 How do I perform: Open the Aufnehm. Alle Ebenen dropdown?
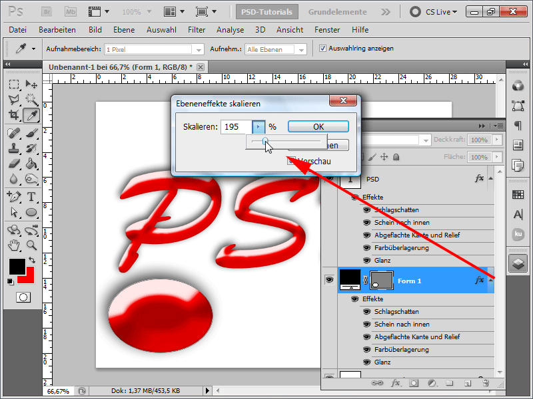pyautogui.click(x=301, y=49)
